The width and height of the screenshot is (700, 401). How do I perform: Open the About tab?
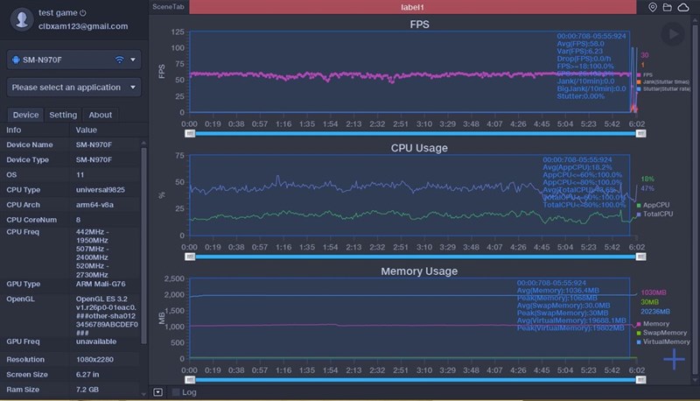(x=101, y=115)
